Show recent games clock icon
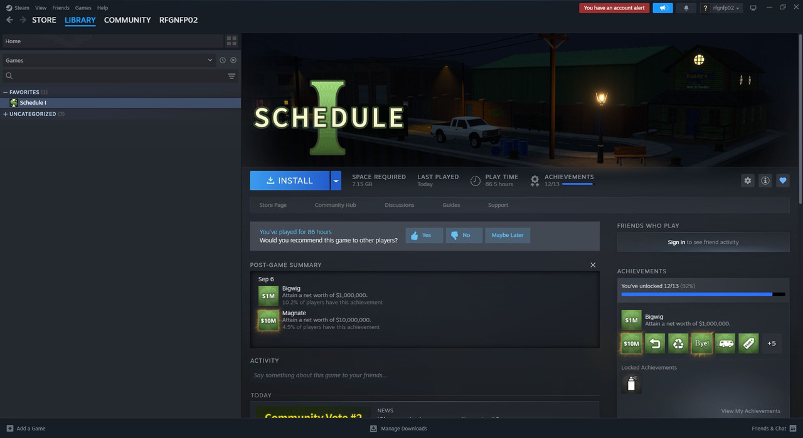The height and width of the screenshot is (438, 803). [x=222, y=60]
